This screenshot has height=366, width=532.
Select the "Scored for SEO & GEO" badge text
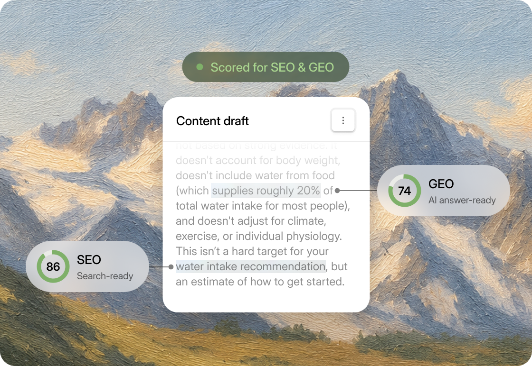272,67
